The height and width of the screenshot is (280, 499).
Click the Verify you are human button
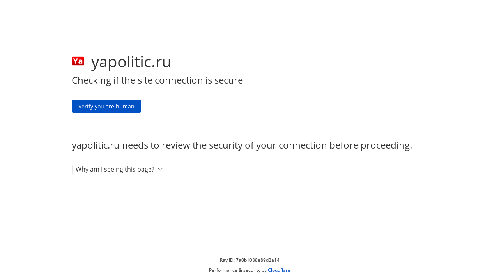106,107
